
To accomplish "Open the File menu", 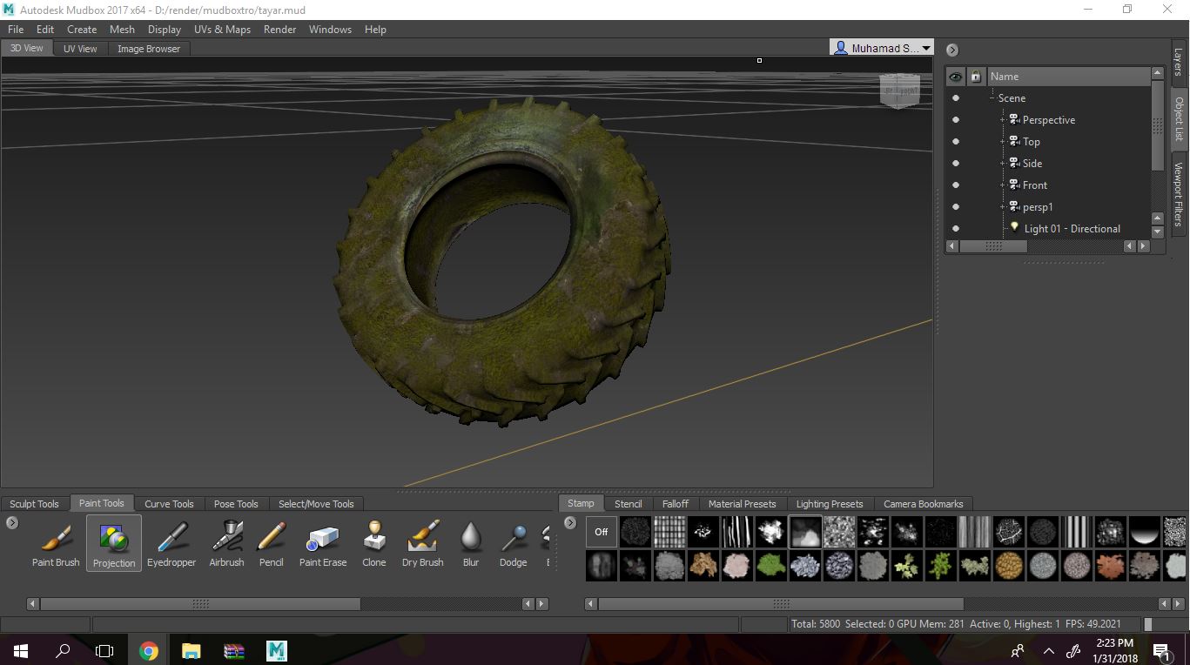I will pos(16,29).
